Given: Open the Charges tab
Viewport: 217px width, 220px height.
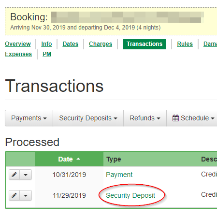Looking at the screenshot, I should pos(101,44).
